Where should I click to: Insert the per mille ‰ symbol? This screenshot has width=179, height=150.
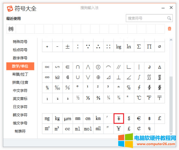click(57, 87)
